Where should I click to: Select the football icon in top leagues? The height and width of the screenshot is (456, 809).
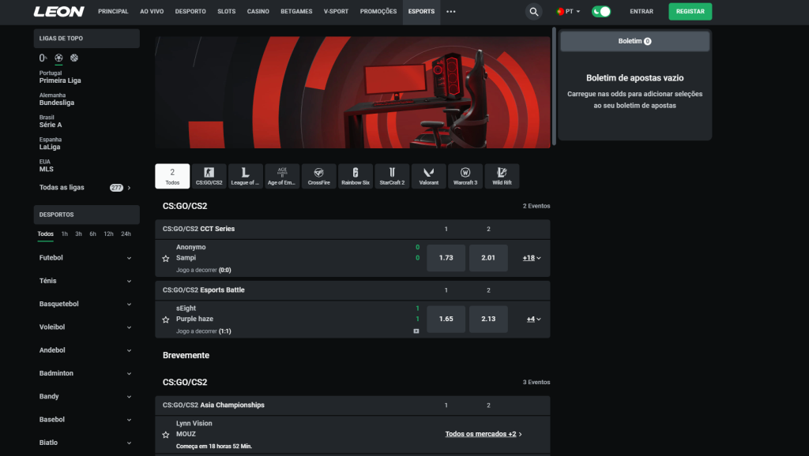tap(58, 58)
